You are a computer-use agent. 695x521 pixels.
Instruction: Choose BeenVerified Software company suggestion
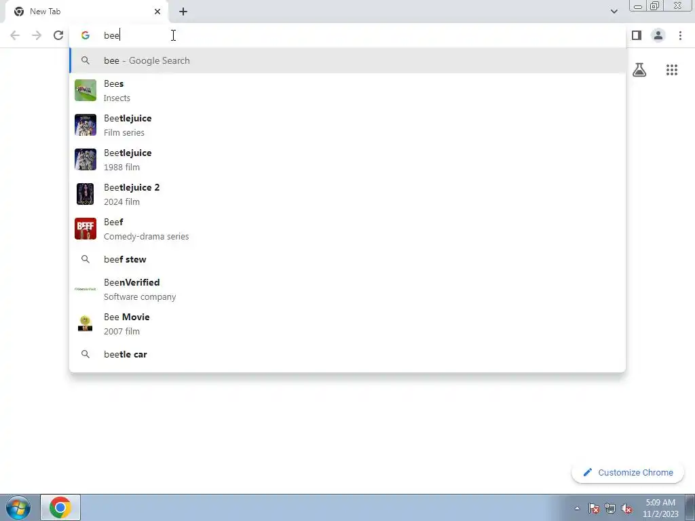[348, 289]
